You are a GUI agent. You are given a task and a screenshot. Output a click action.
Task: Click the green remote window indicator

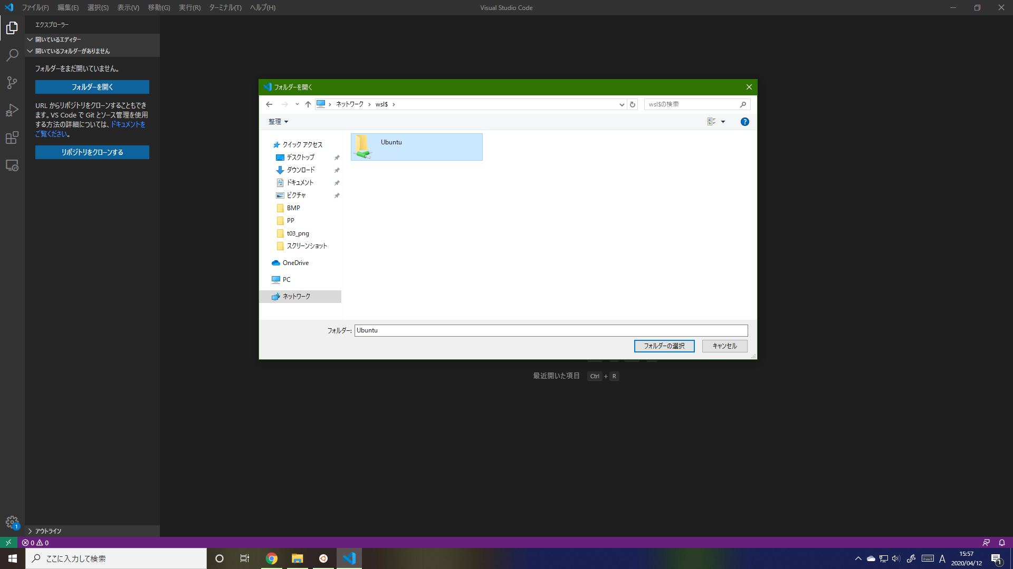coord(8,542)
